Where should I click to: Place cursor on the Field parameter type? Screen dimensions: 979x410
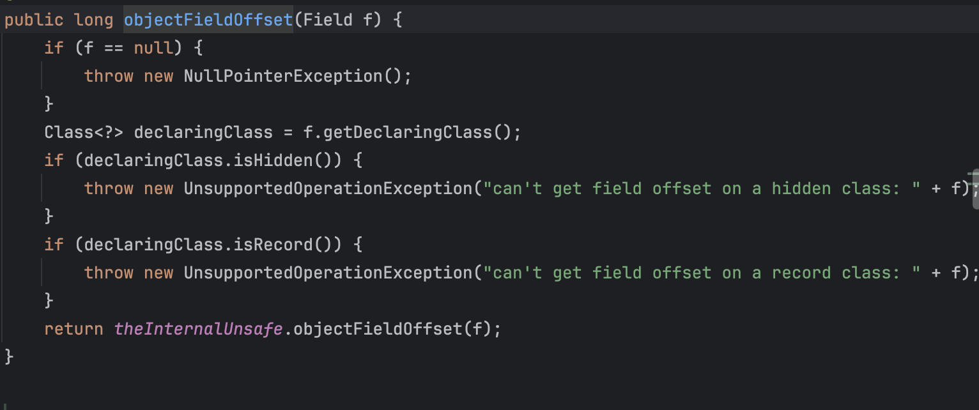(x=328, y=20)
